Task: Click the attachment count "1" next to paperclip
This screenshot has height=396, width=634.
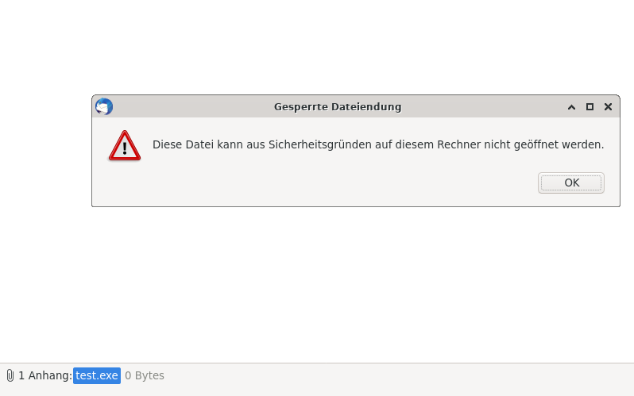Action: (x=21, y=375)
